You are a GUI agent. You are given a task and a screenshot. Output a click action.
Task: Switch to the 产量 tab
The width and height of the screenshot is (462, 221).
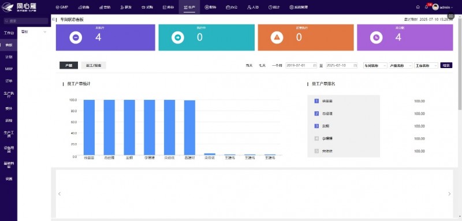[x=69, y=65]
